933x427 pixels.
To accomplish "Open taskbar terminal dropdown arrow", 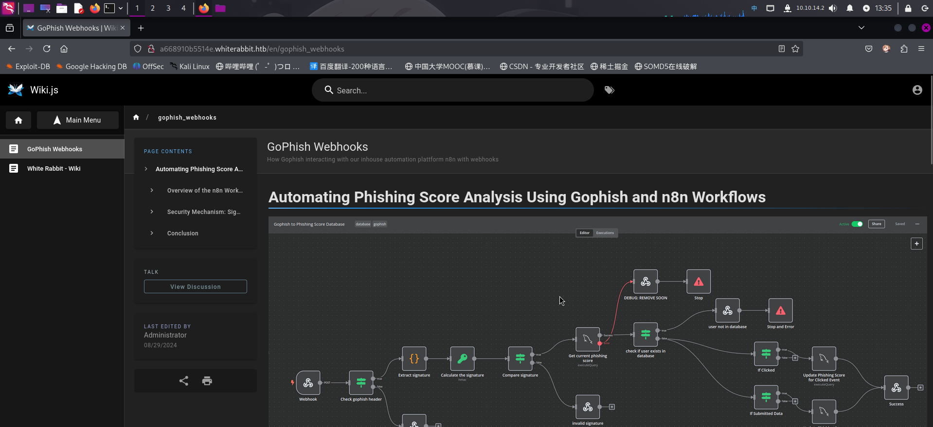I will click(x=121, y=8).
